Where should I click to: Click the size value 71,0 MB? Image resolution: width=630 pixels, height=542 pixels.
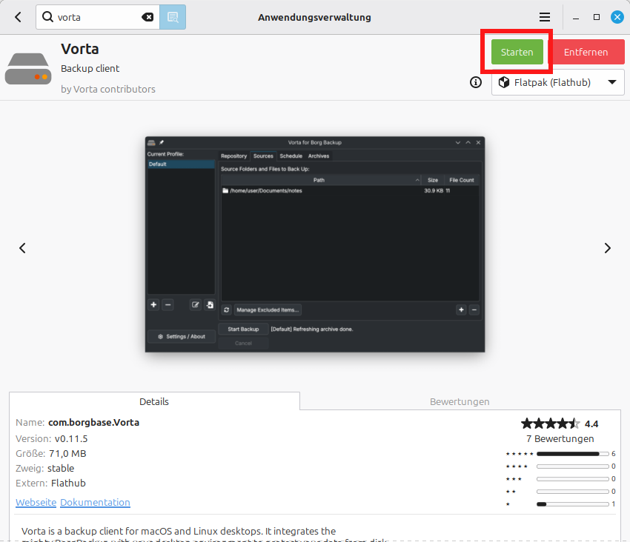click(67, 454)
